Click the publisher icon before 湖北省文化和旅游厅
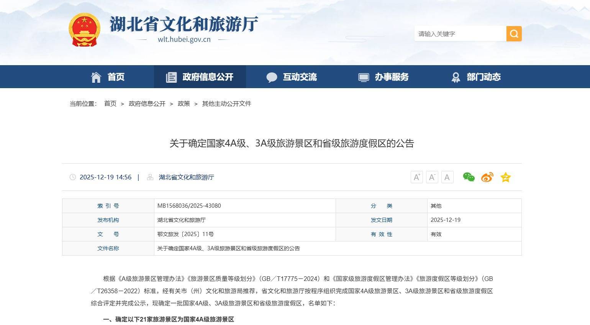Viewport: 590px width, 325px height. (x=150, y=177)
